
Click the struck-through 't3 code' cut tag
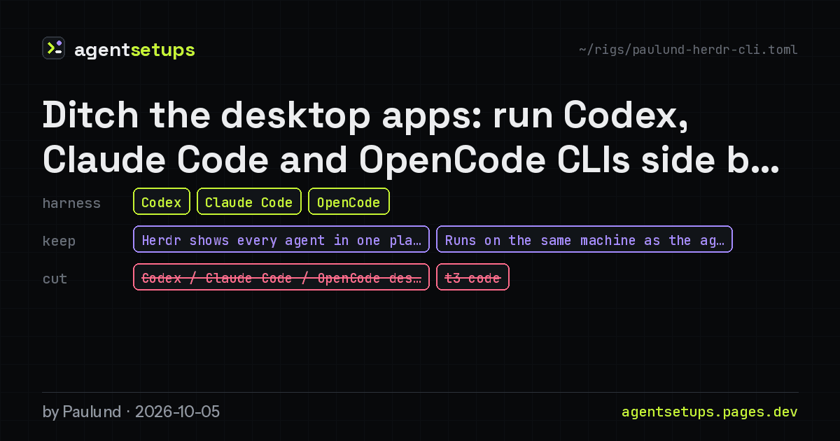(x=472, y=277)
